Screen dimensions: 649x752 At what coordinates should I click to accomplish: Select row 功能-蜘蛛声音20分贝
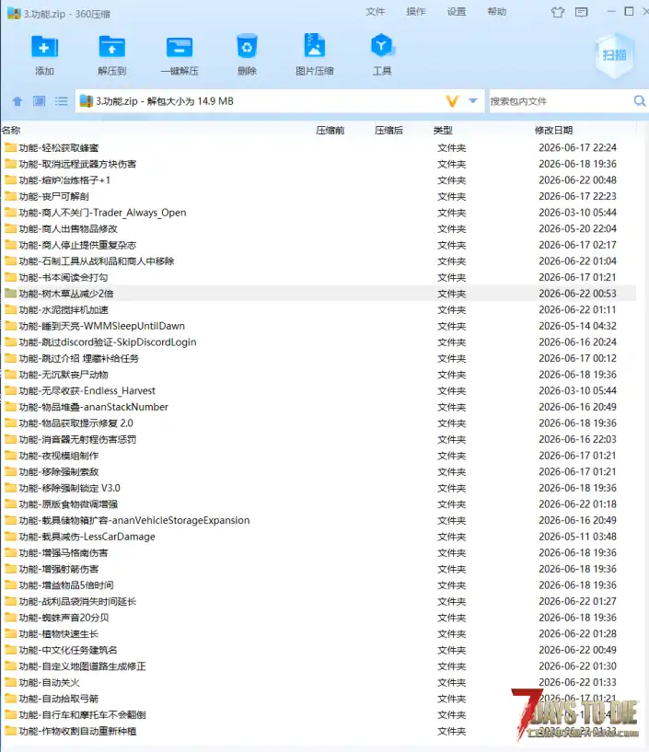coord(319,618)
